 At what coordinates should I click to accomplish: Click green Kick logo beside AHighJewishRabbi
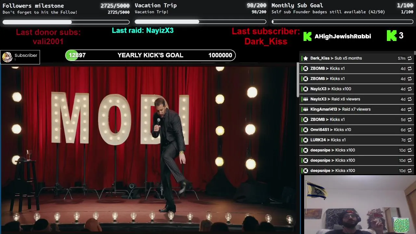pos(307,36)
